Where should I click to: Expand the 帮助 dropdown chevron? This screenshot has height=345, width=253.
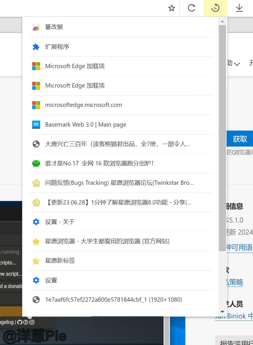(x=237, y=64)
